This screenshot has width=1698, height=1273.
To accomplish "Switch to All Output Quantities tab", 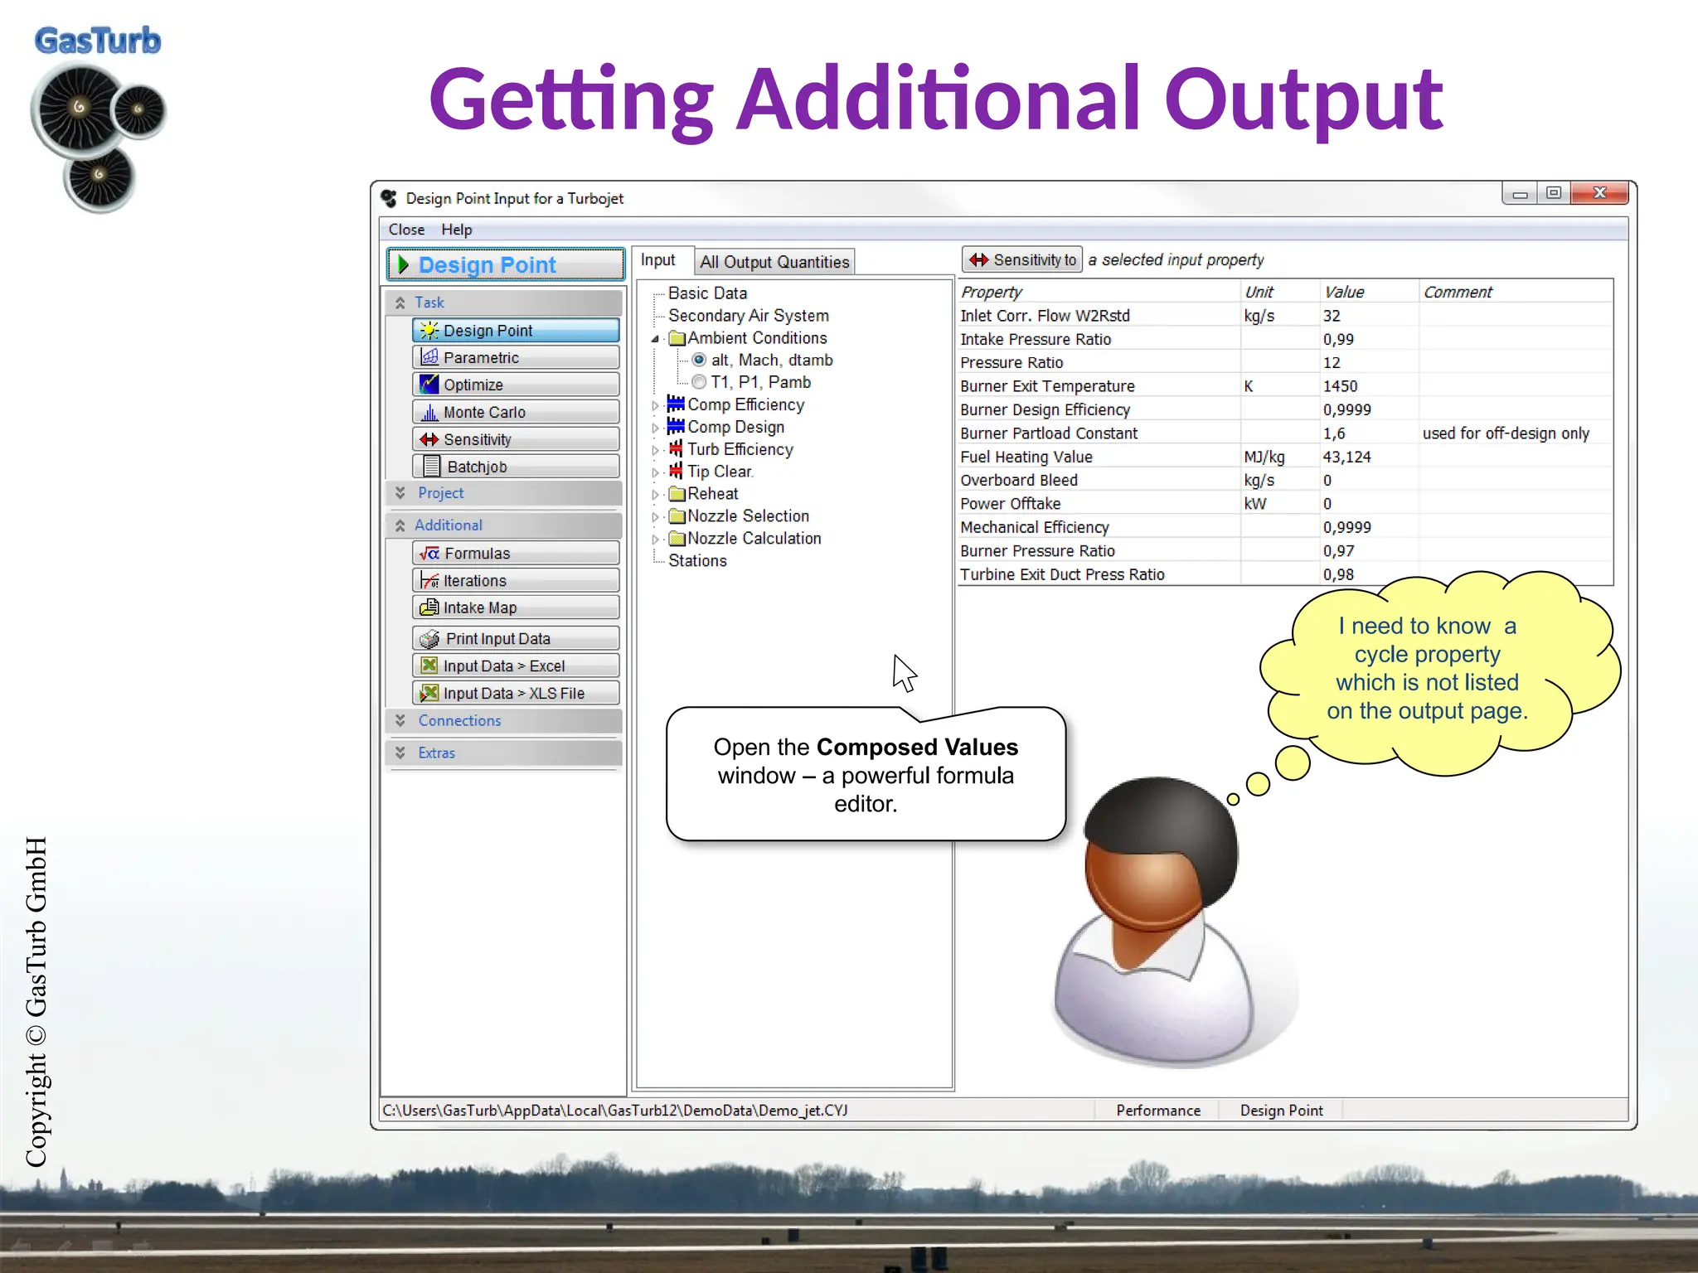I will tap(774, 262).
